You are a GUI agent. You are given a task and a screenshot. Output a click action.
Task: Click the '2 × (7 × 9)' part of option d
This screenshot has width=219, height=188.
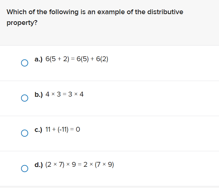[99, 164]
